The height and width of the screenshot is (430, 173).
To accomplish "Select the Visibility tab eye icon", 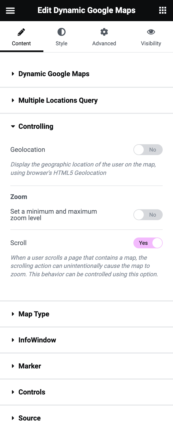I will [x=151, y=32].
